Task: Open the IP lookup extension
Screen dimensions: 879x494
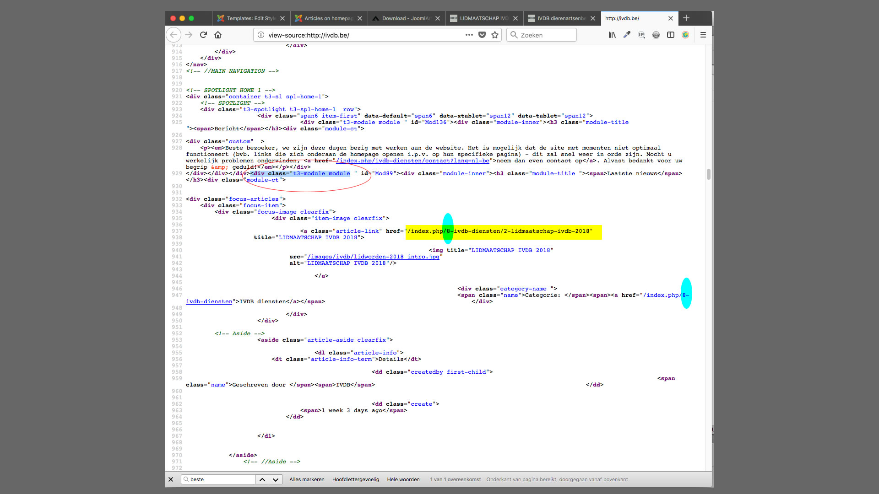Action: 641,35
